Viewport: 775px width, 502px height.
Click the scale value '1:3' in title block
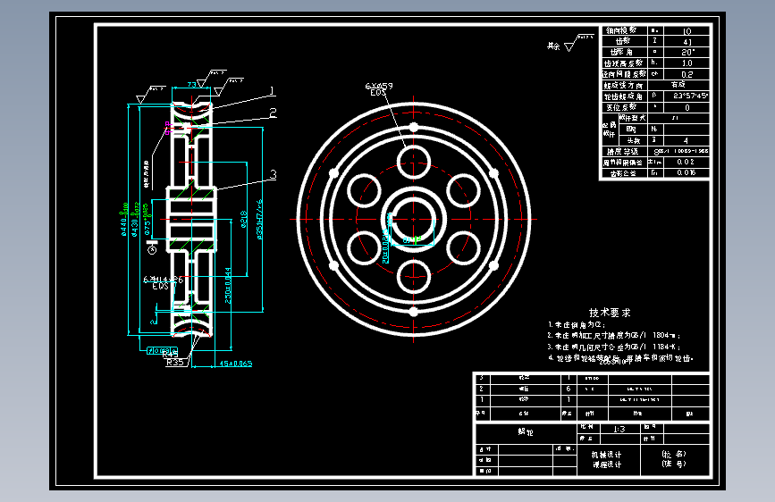click(x=619, y=429)
